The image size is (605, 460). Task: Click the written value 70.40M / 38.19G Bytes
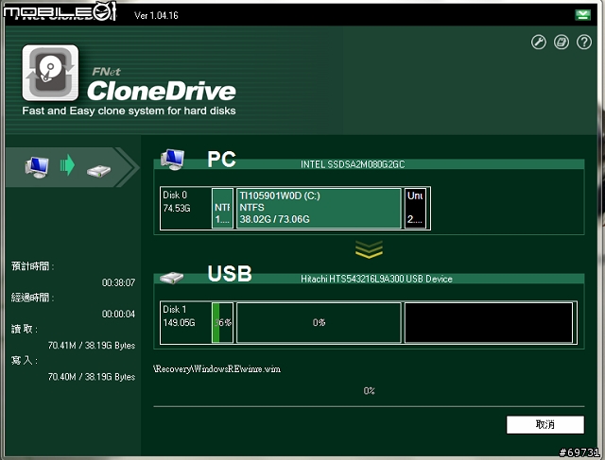click(x=92, y=377)
